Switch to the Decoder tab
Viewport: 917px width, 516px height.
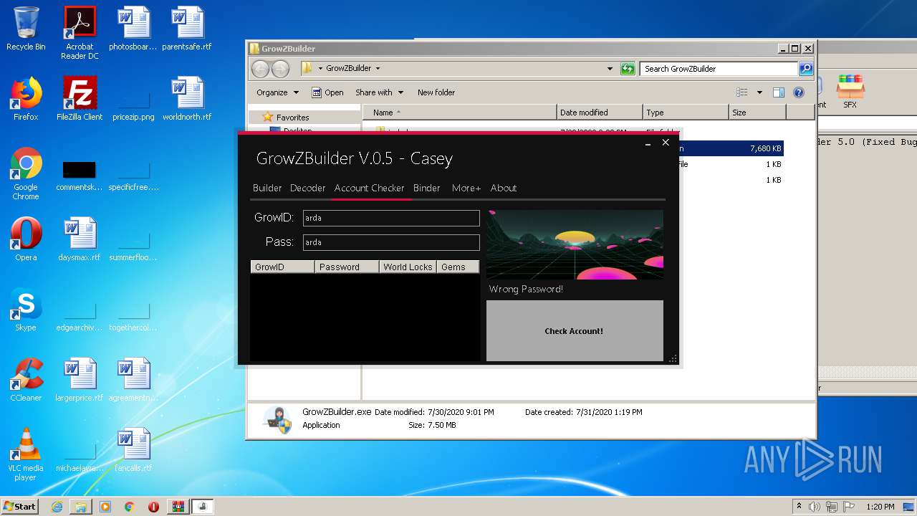[308, 188]
